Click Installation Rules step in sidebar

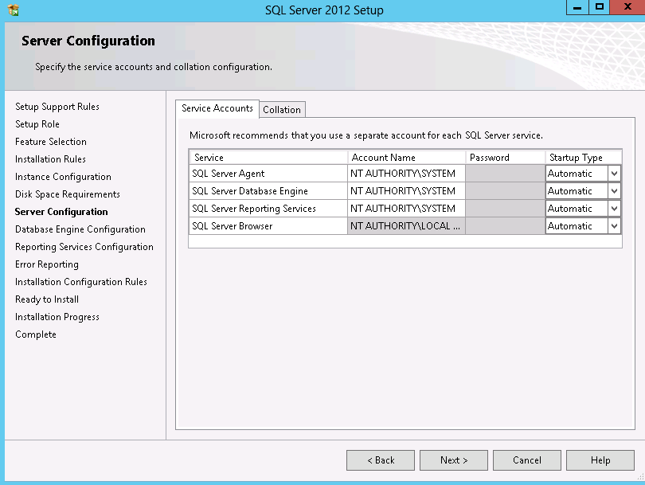point(50,159)
